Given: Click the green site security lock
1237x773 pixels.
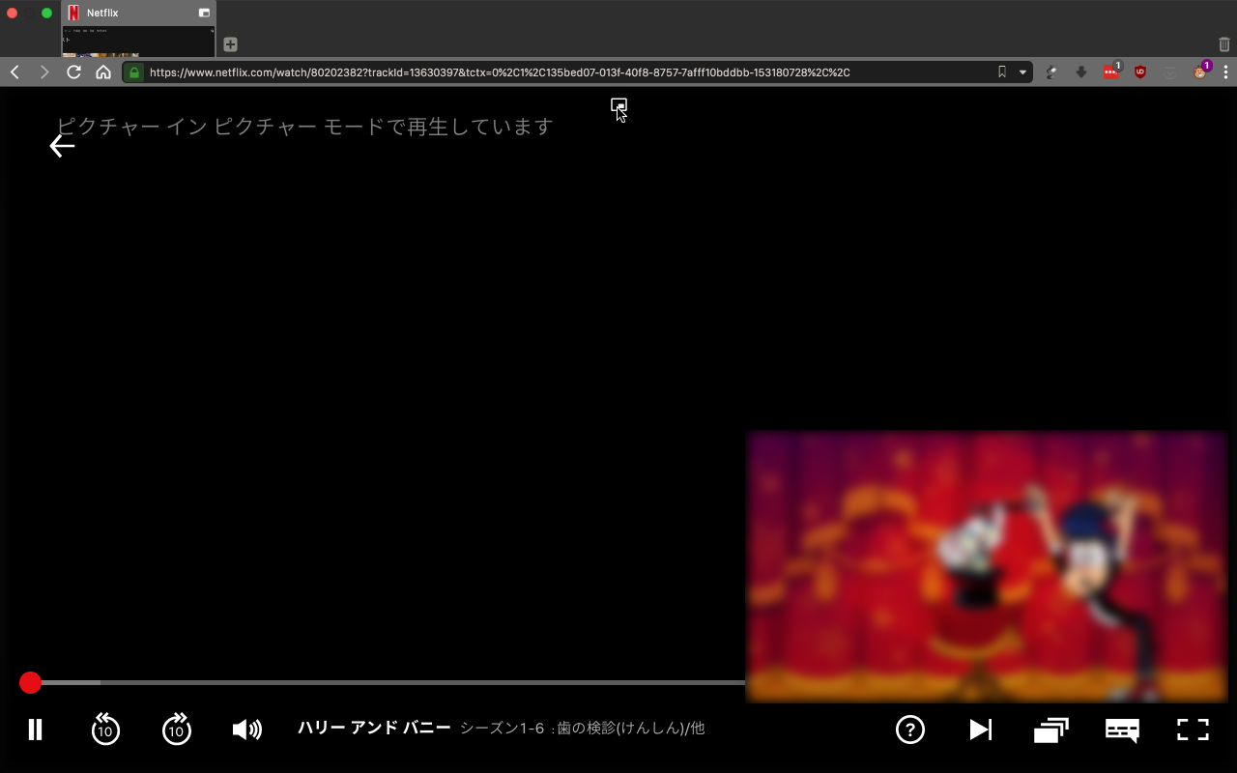Looking at the screenshot, I should (134, 72).
